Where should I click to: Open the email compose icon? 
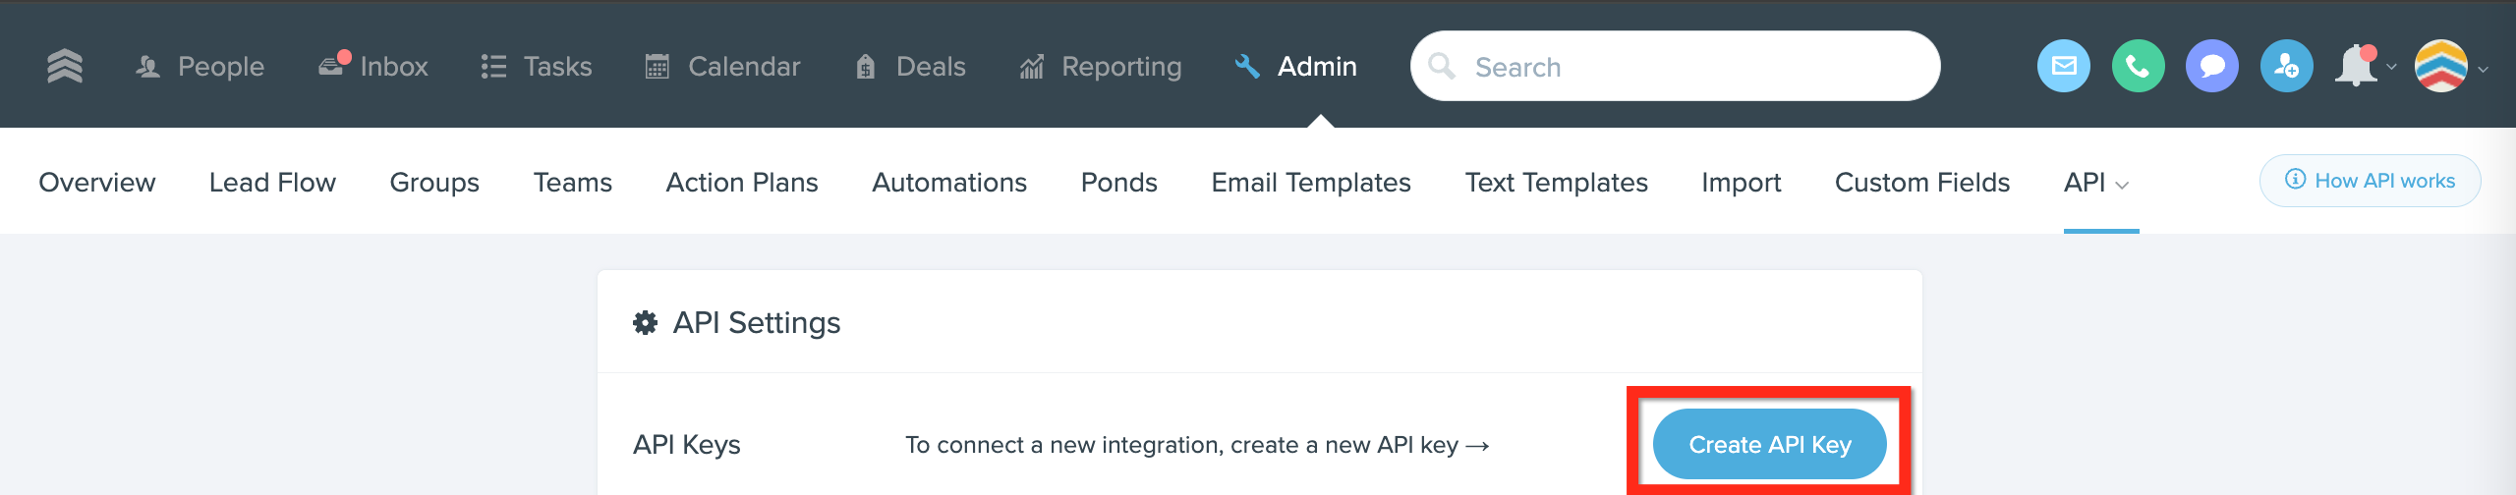2064,66
